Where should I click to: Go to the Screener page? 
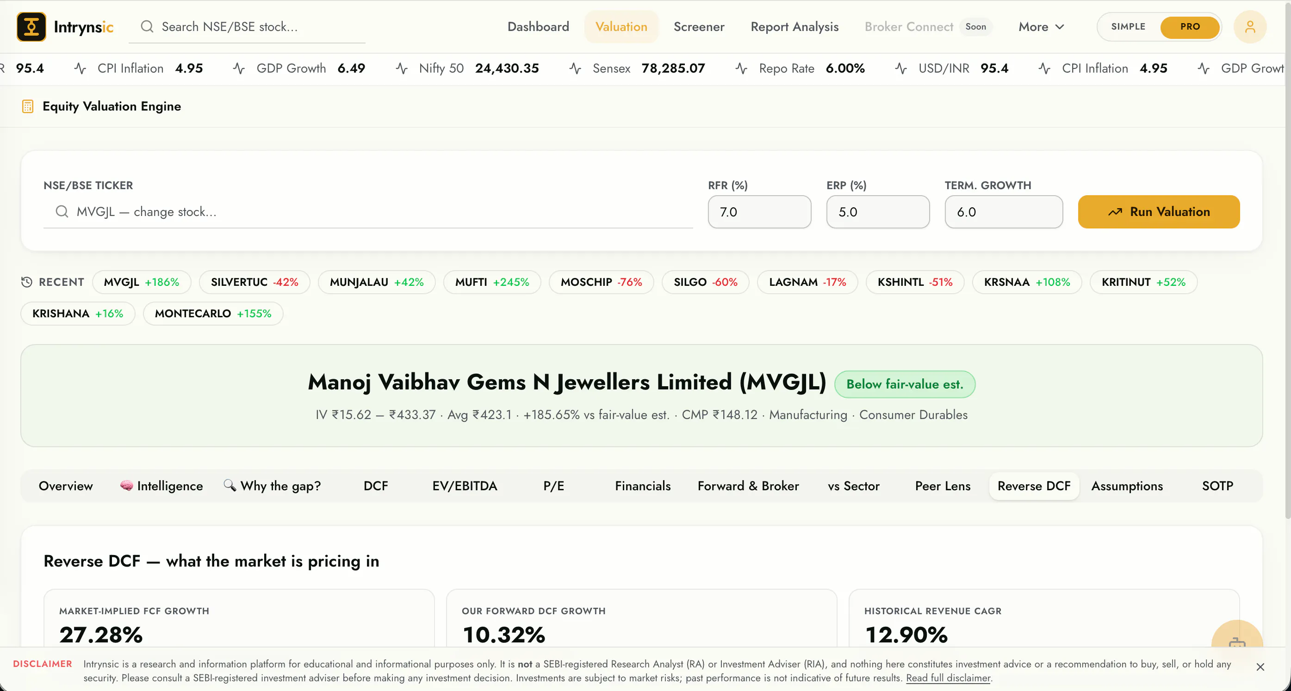699,26
